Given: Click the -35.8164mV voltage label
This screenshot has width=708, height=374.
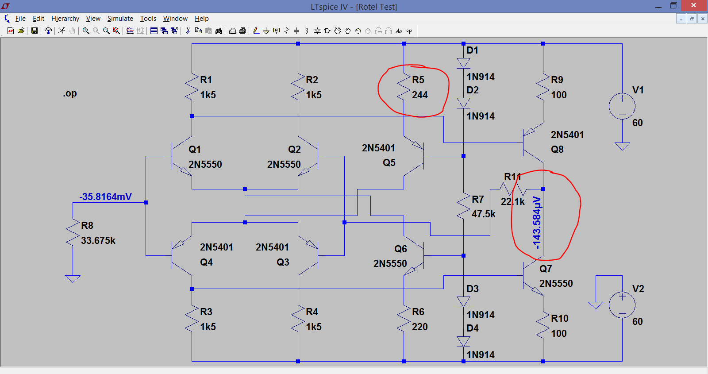Looking at the screenshot, I should tap(105, 197).
